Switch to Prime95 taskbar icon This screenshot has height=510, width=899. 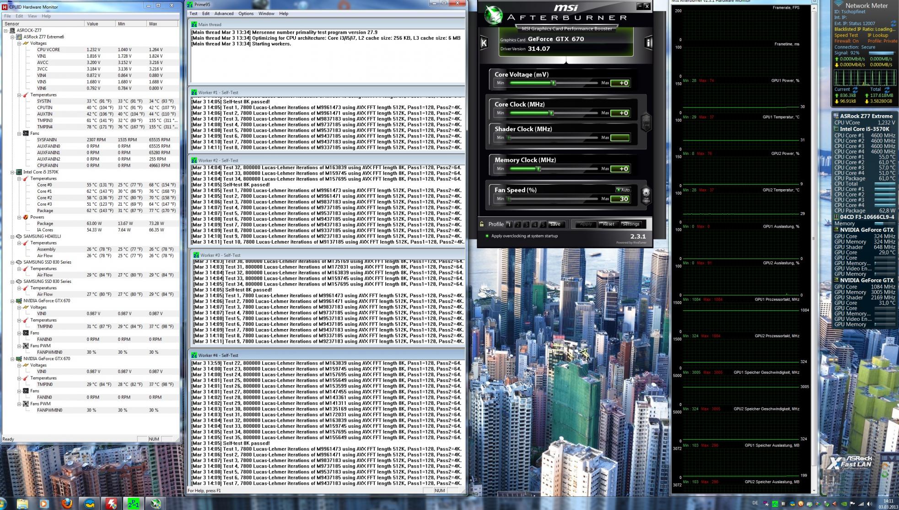click(133, 504)
